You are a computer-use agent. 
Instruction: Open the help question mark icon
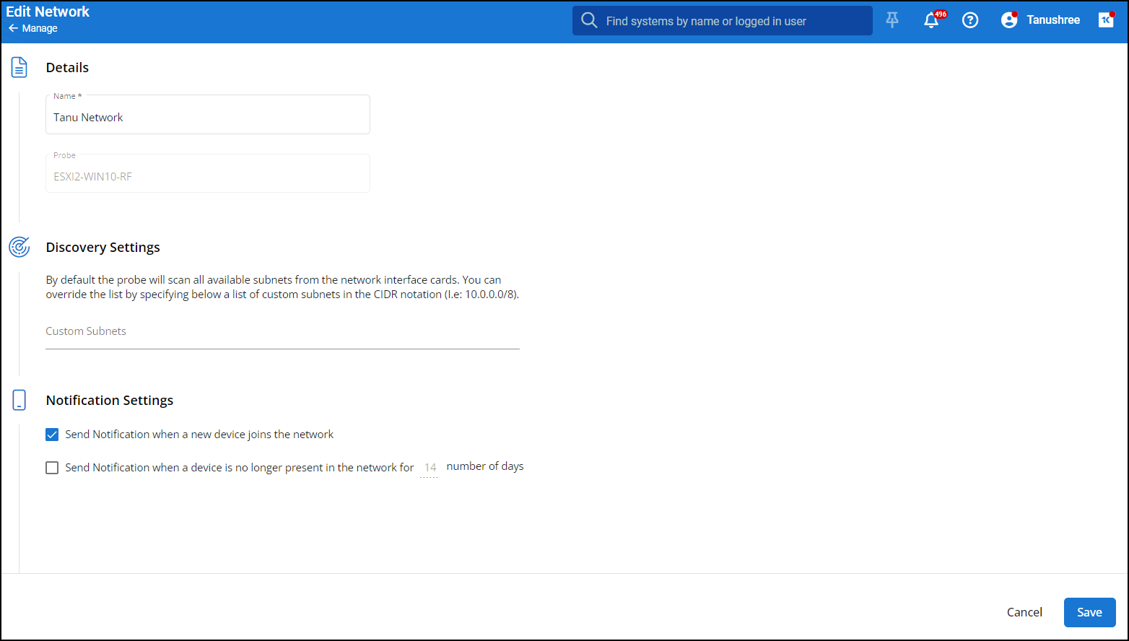click(x=970, y=20)
